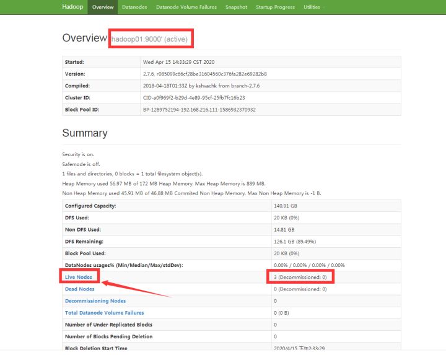Image resolution: width=446 pixels, height=355 pixels.
Task: Click the Configured Capacity value 140.91 GB
Action: click(x=286, y=206)
